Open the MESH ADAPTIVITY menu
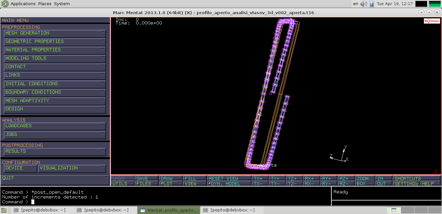The width and height of the screenshot is (442, 214). click(x=55, y=101)
